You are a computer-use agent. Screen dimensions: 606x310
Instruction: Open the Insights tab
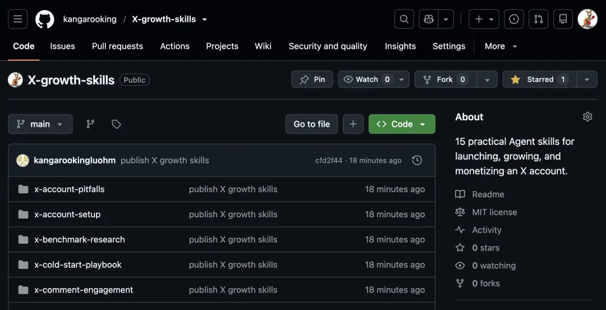pos(400,46)
